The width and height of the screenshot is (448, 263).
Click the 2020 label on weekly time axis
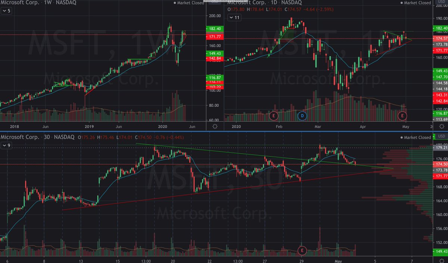pyautogui.click(x=164, y=127)
